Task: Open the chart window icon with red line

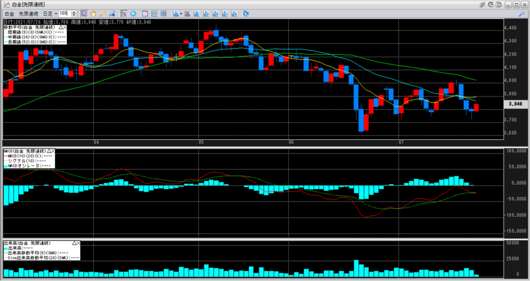Action: pyautogui.click(x=145, y=14)
